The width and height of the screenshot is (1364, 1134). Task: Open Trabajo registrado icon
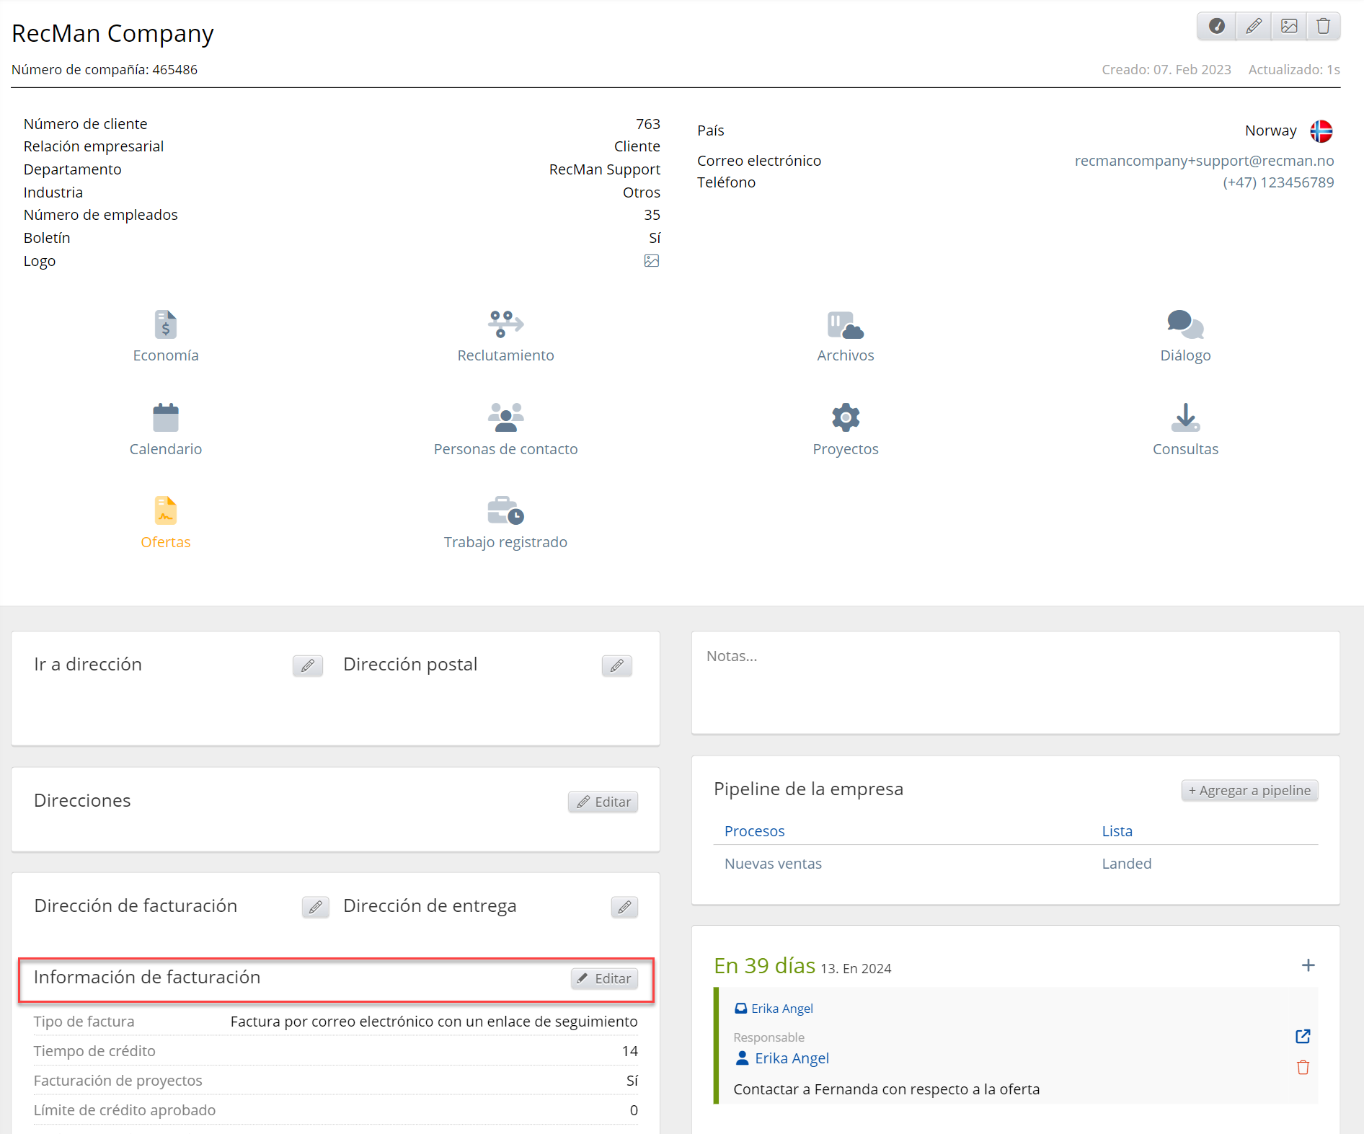[x=505, y=511]
